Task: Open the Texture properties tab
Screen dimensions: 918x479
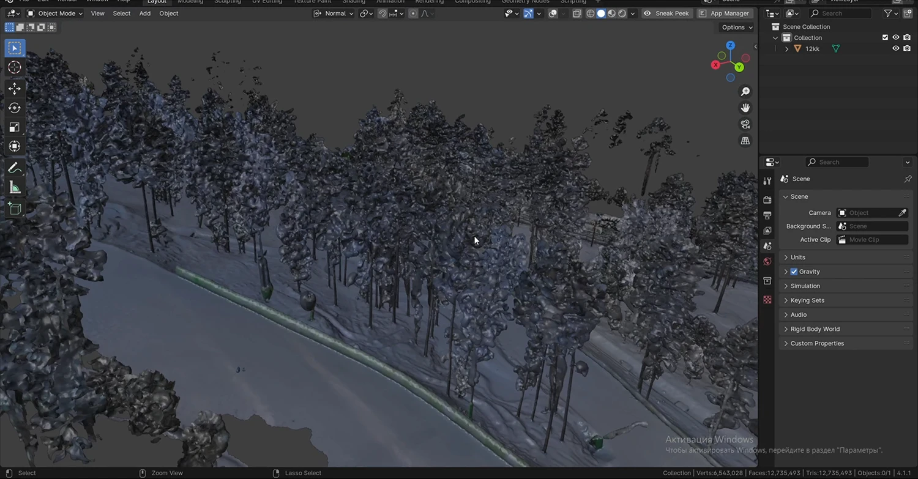Action: coord(767,300)
